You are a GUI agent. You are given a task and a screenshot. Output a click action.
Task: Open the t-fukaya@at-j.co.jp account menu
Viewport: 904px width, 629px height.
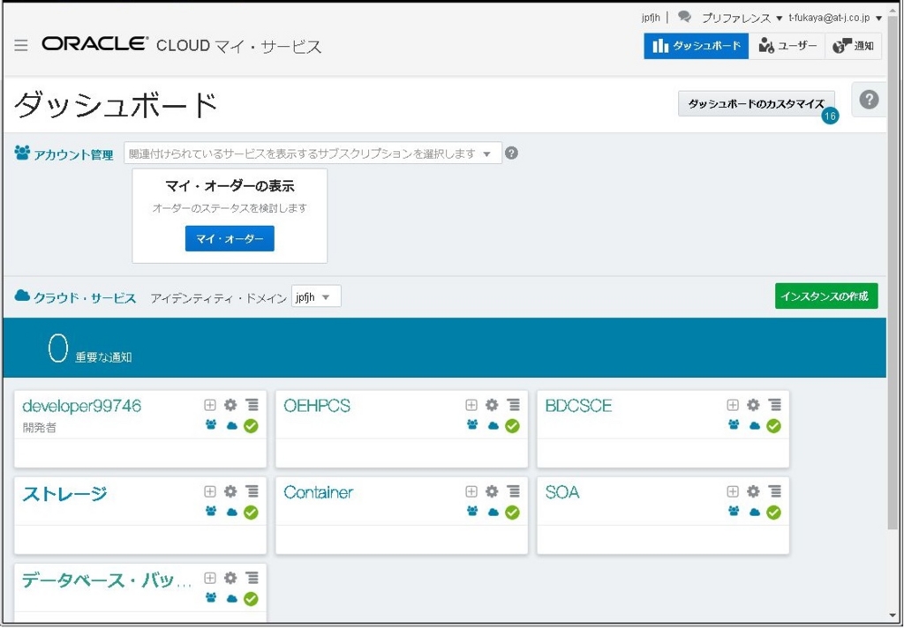click(x=835, y=18)
